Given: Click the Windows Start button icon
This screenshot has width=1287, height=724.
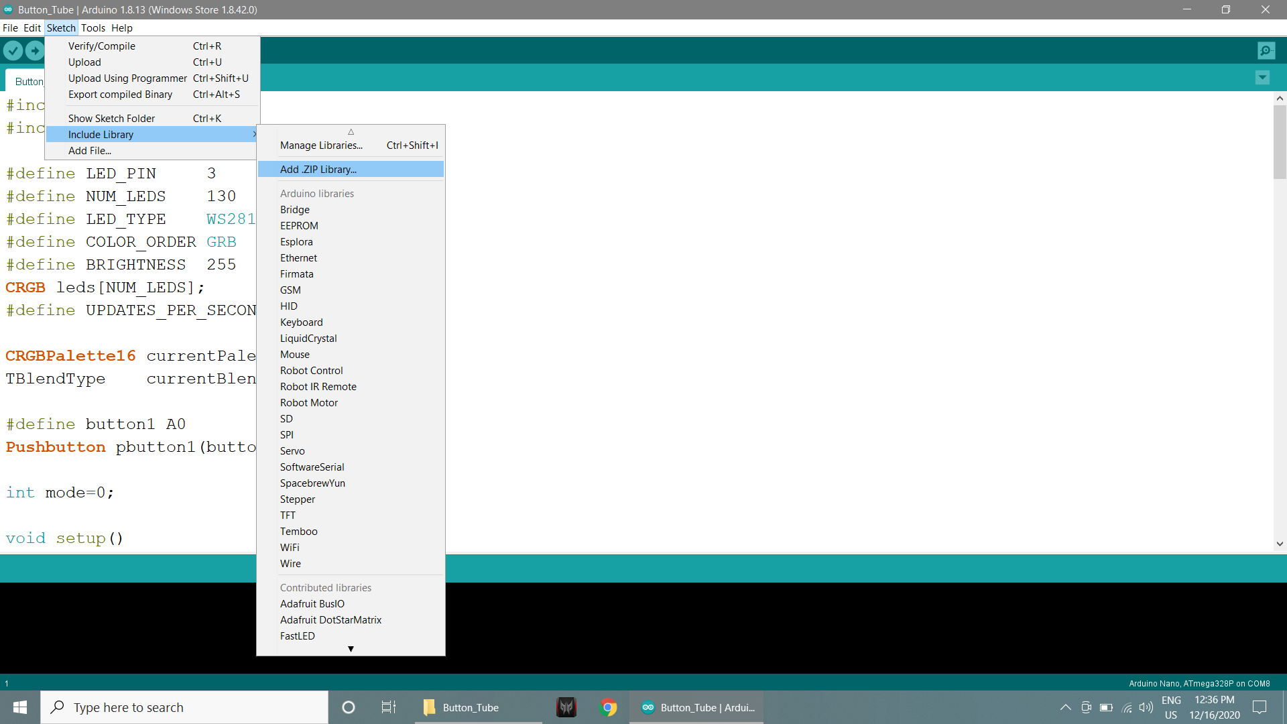Looking at the screenshot, I should 20,707.
